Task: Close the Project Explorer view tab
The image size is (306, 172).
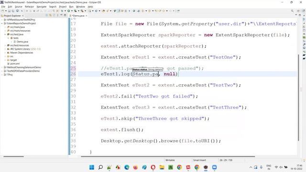Action: tap(23, 16)
